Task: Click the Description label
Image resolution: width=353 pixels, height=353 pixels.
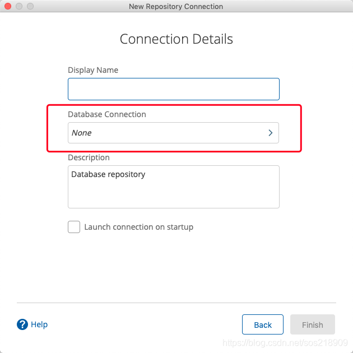Action: point(89,157)
